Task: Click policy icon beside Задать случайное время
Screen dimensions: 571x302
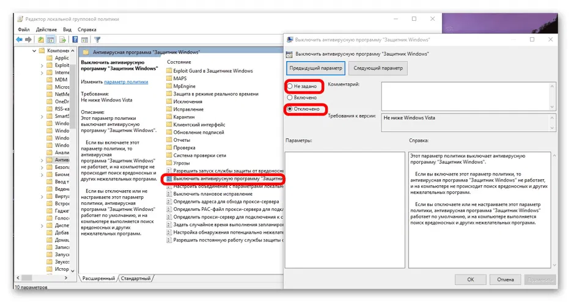Action: (169, 224)
